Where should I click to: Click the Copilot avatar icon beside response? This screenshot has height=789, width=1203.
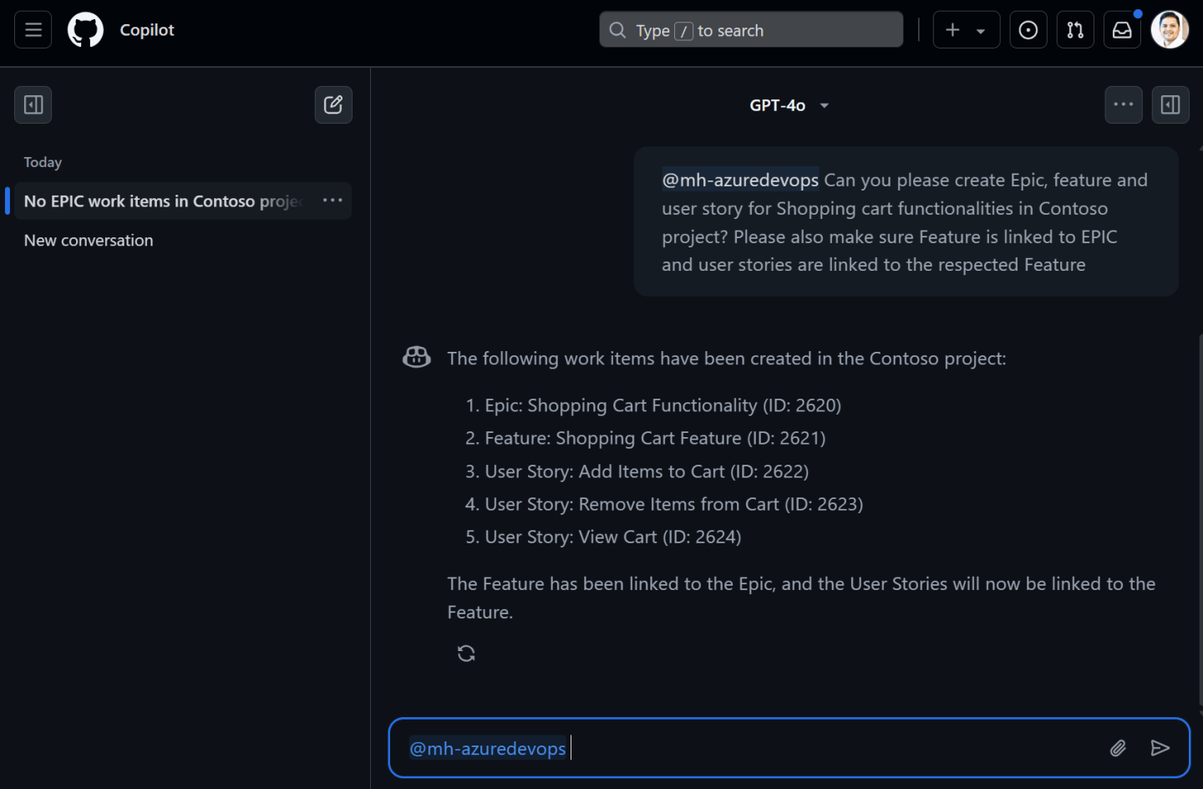coord(417,357)
